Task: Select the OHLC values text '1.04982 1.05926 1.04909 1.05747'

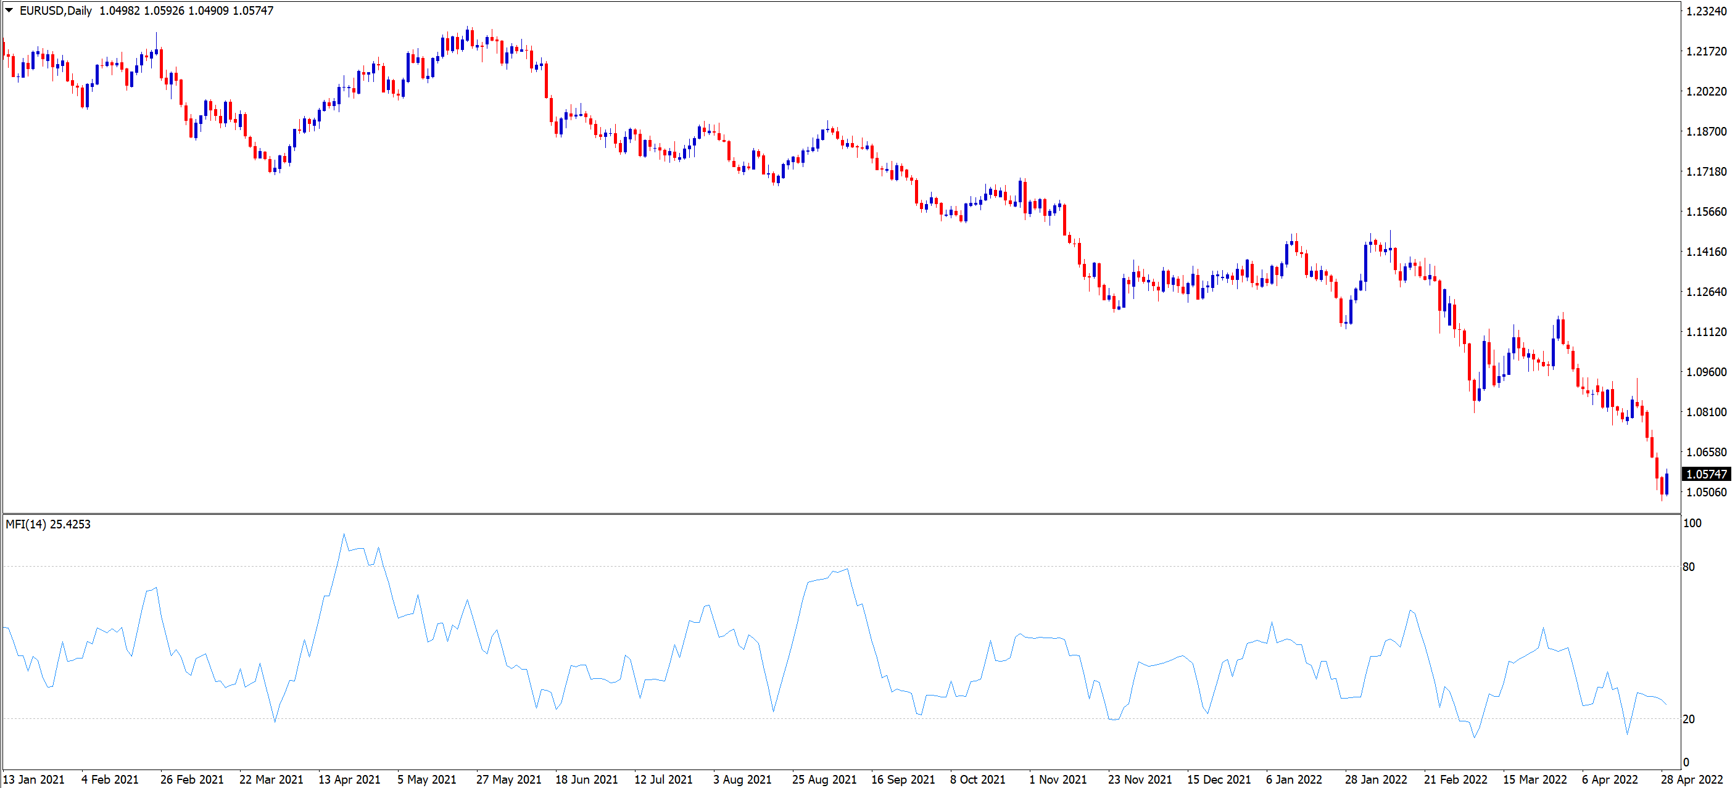Action: (x=186, y=10)
